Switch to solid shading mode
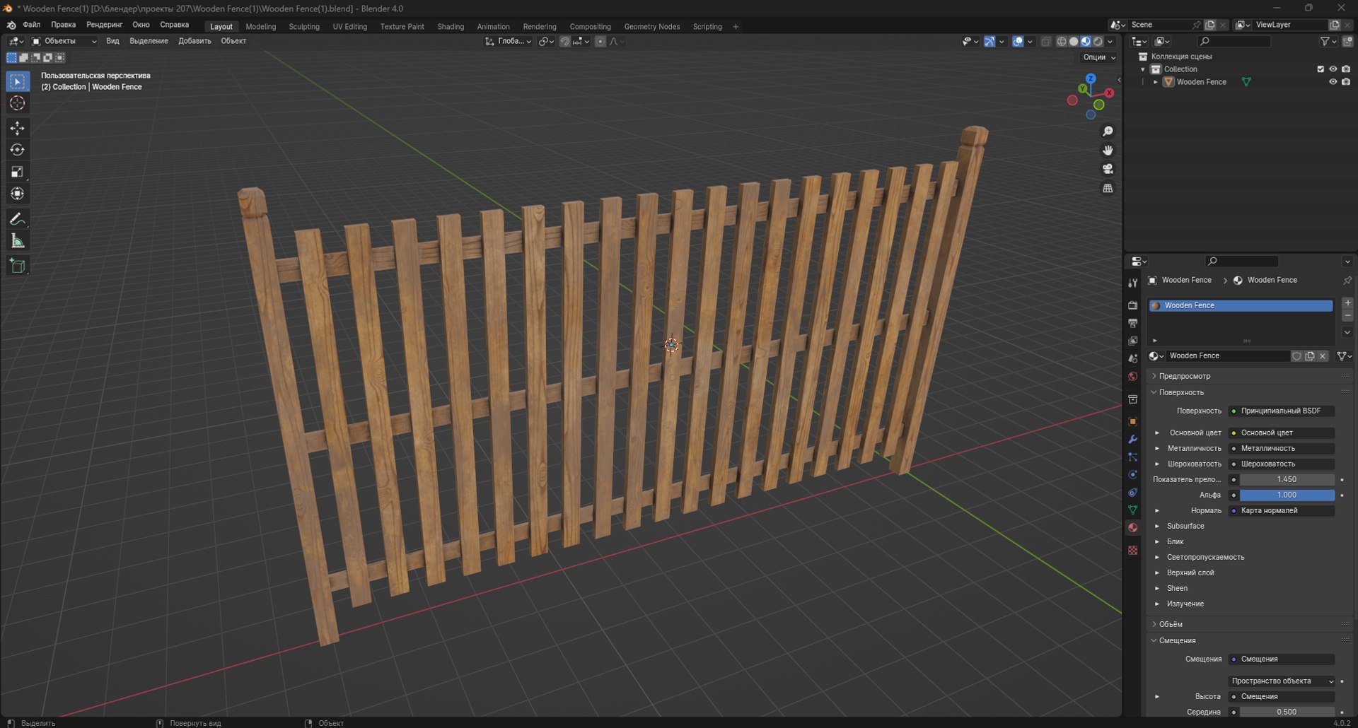Image resolution: width=1358 pixels, height=728 pixels. (x=1074, y=42)
